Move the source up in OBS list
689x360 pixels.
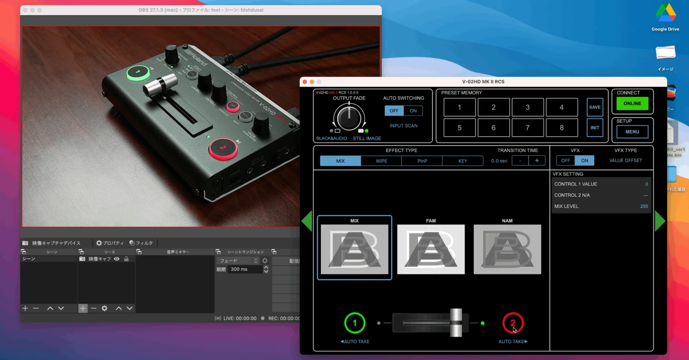pyautogui.click(x=119, y=308)
